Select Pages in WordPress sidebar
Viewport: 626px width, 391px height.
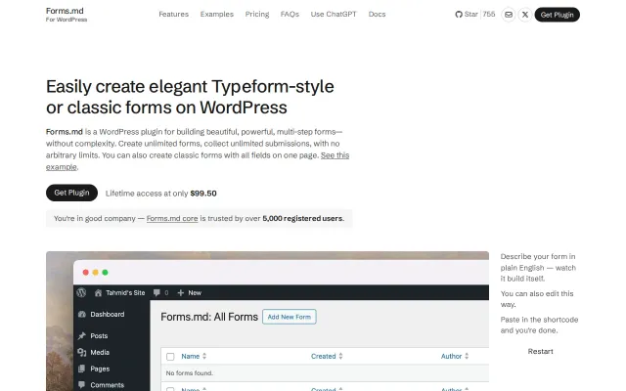[100, 369]
